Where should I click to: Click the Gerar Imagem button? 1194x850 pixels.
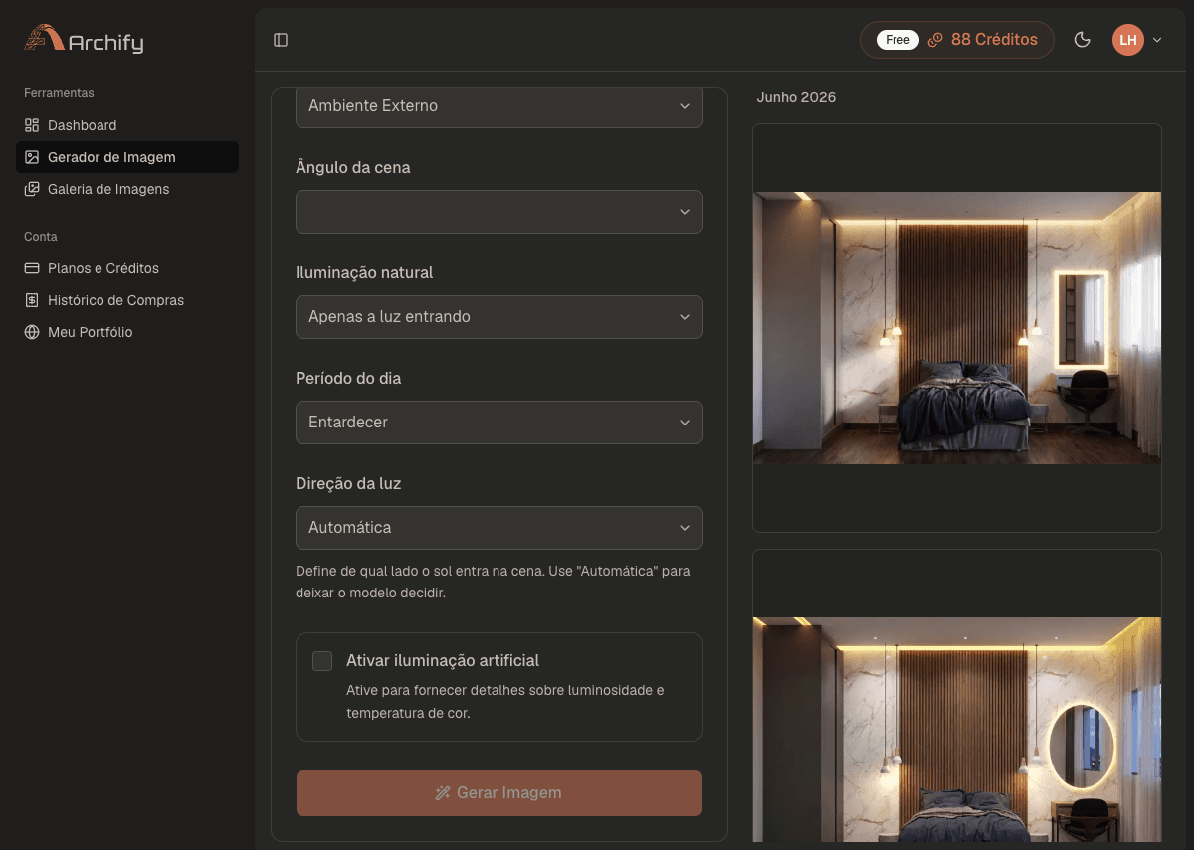click(499, 793)
